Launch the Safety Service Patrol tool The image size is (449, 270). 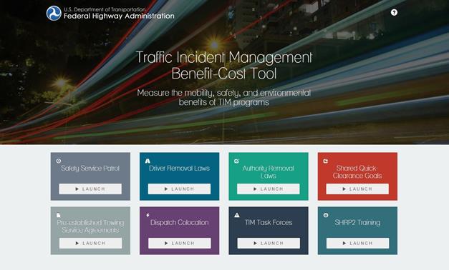click(x=90, y=189)
